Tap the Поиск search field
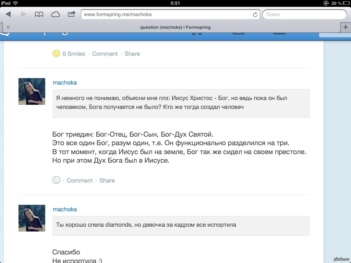 [x=304, y=15]
